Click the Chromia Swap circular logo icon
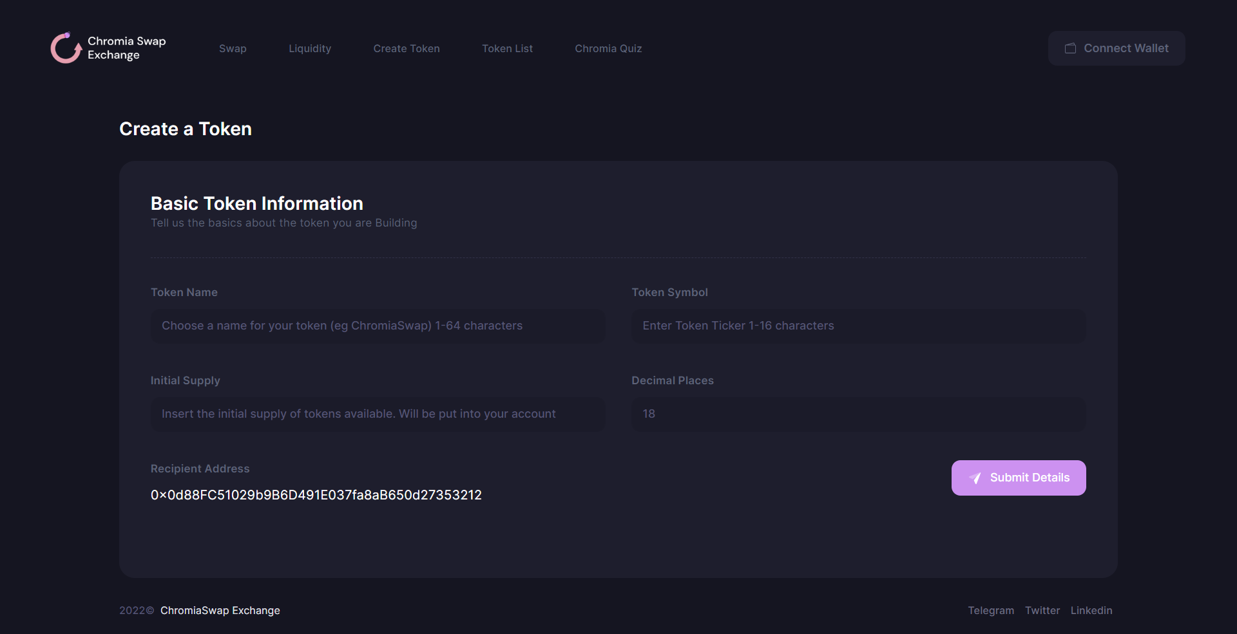 (66, 48)
